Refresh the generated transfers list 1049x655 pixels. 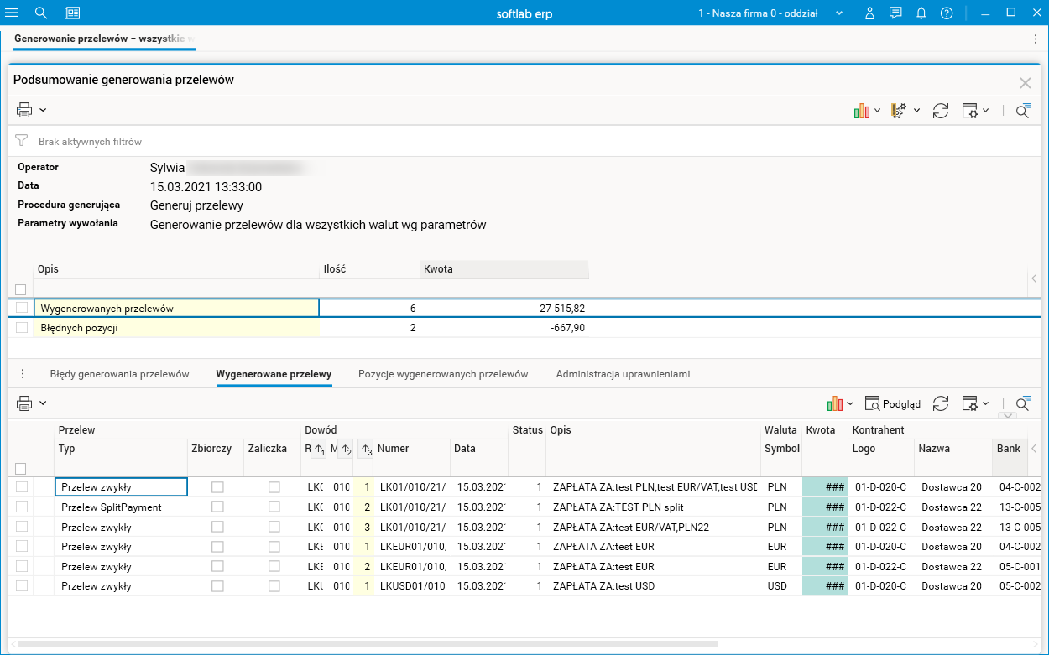[x=941, y=403]
